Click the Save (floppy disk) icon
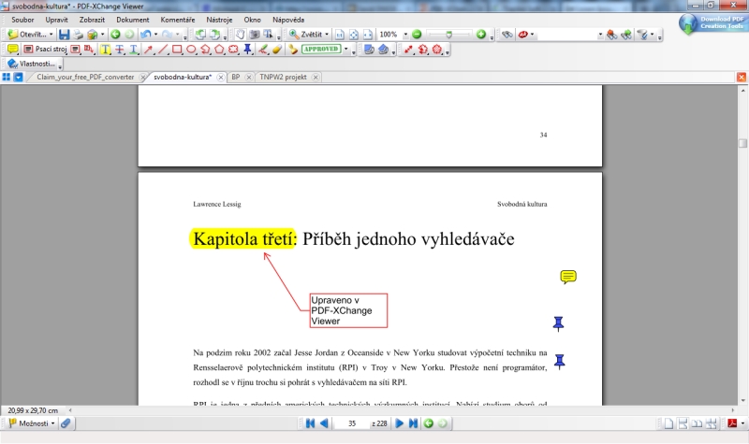The width and height of the screenshot is (749, 444). [x=64, y=35]
